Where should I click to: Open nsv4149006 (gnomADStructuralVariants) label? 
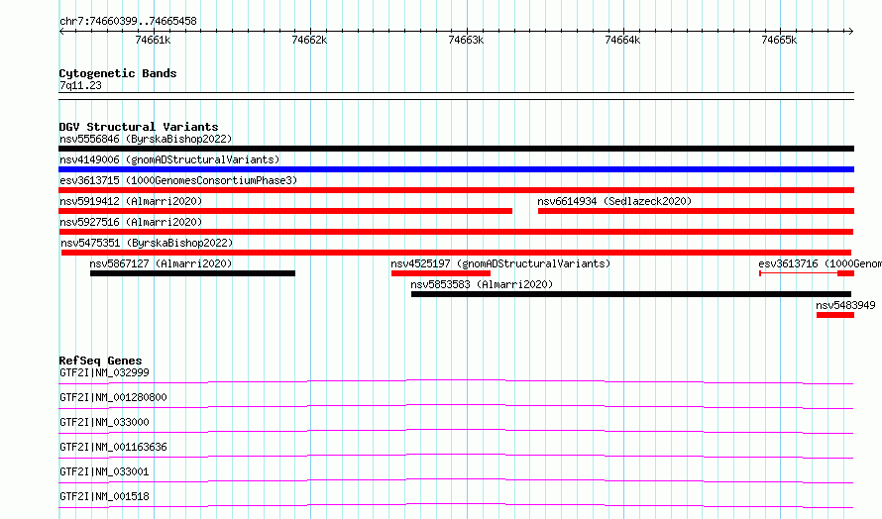(x=169, y=159)
